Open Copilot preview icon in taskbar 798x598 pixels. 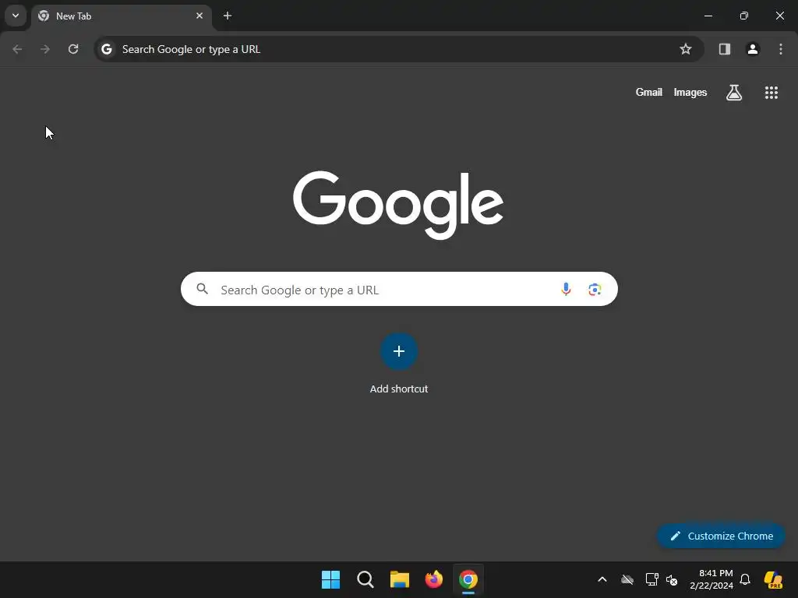pos(773,579)
